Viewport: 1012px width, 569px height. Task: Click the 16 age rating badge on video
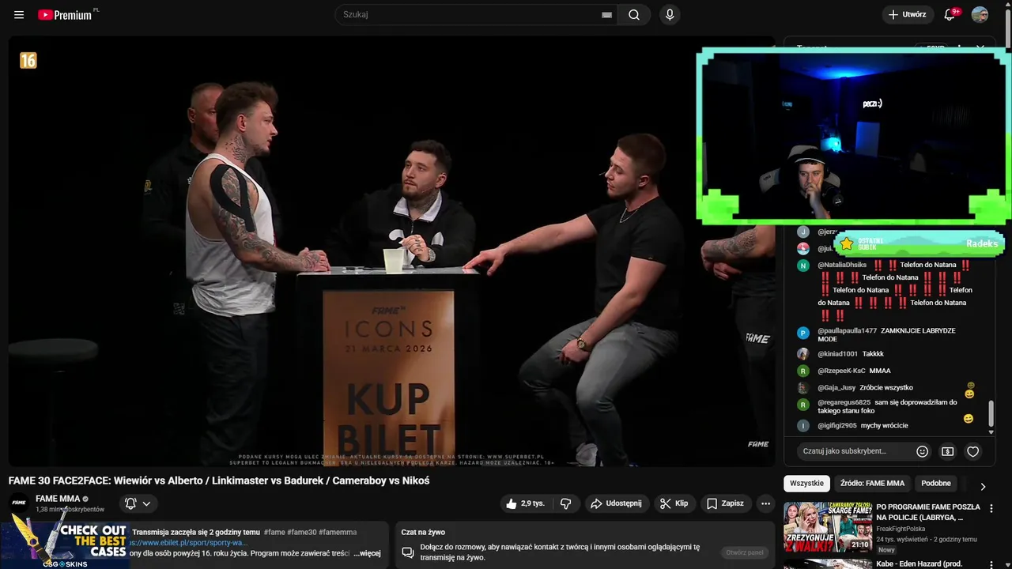(x=28, y=60)
